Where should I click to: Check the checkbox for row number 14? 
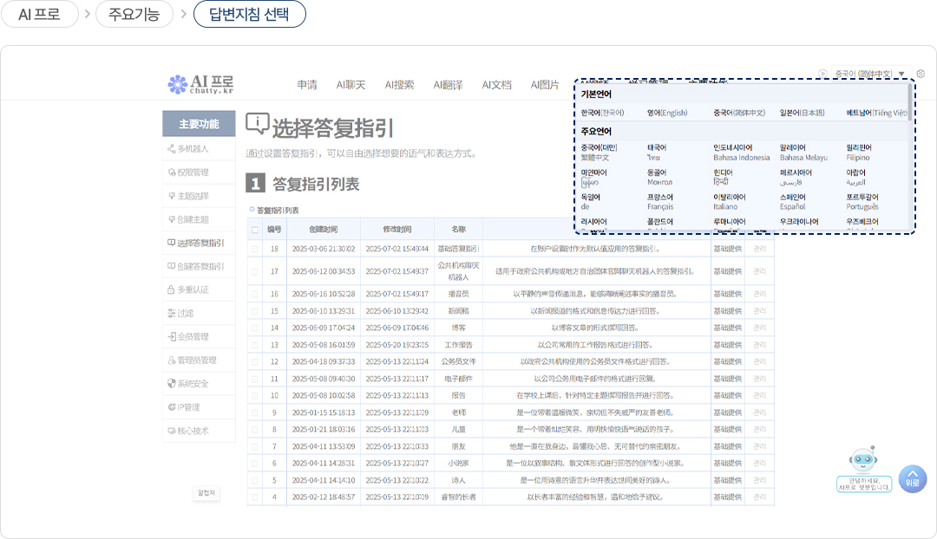point(254,328)
